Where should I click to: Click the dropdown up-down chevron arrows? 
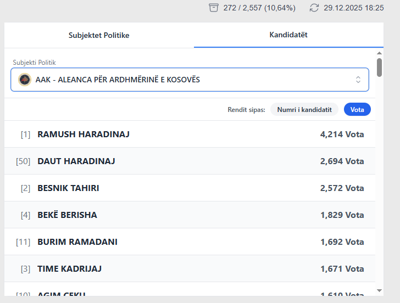[x=358, y=80]
